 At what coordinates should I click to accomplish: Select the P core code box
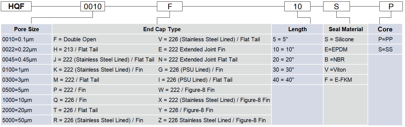pos(391,6)
